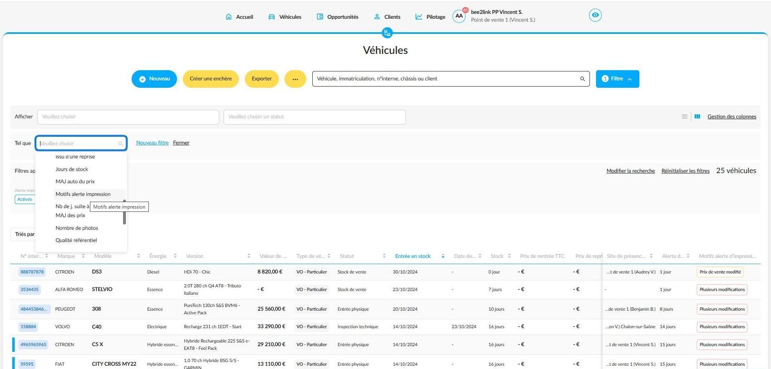Open the Véhicules navigation tab
Screen dimensions: 771x369
285,17
